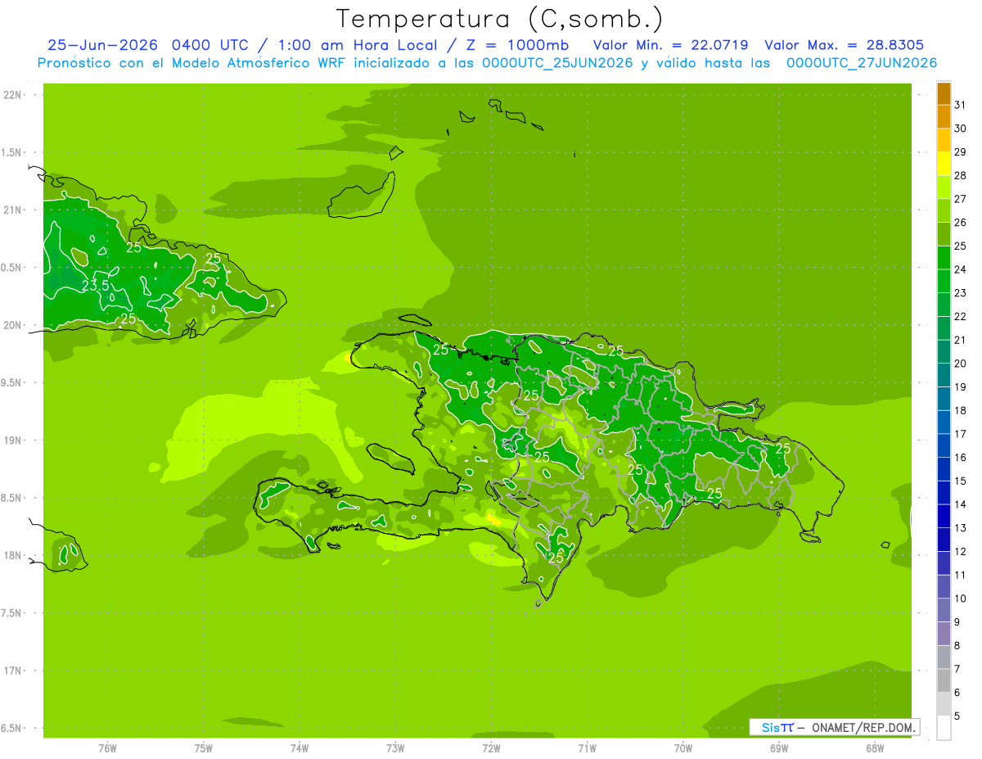The height and width of the screenshot is (759, 982).
Task: Click the "69W" longitude label
Action: click(779, 748)
